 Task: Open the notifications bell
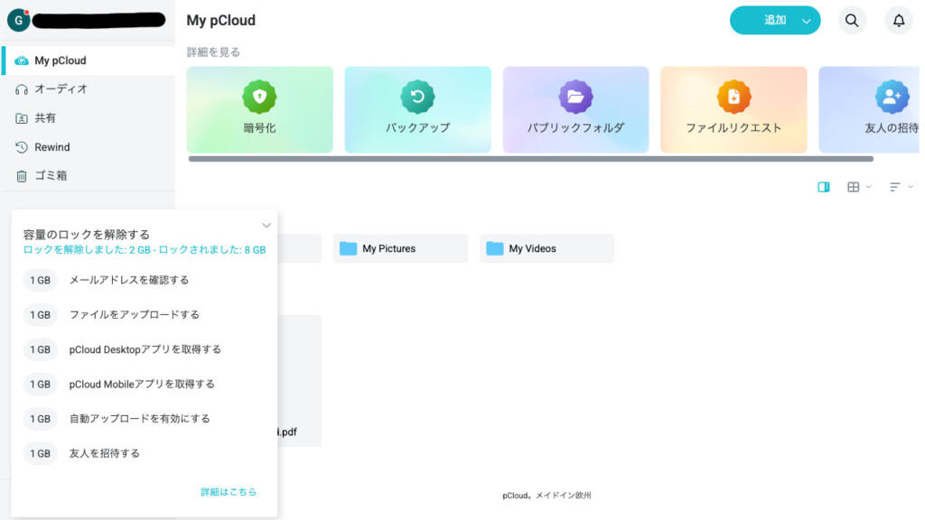pyautogui.click(x=898, y=21)
